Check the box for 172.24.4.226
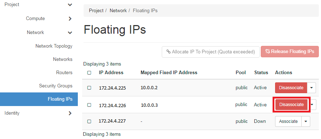The width and height of the screenshot is (321, 139). point(89,105)
